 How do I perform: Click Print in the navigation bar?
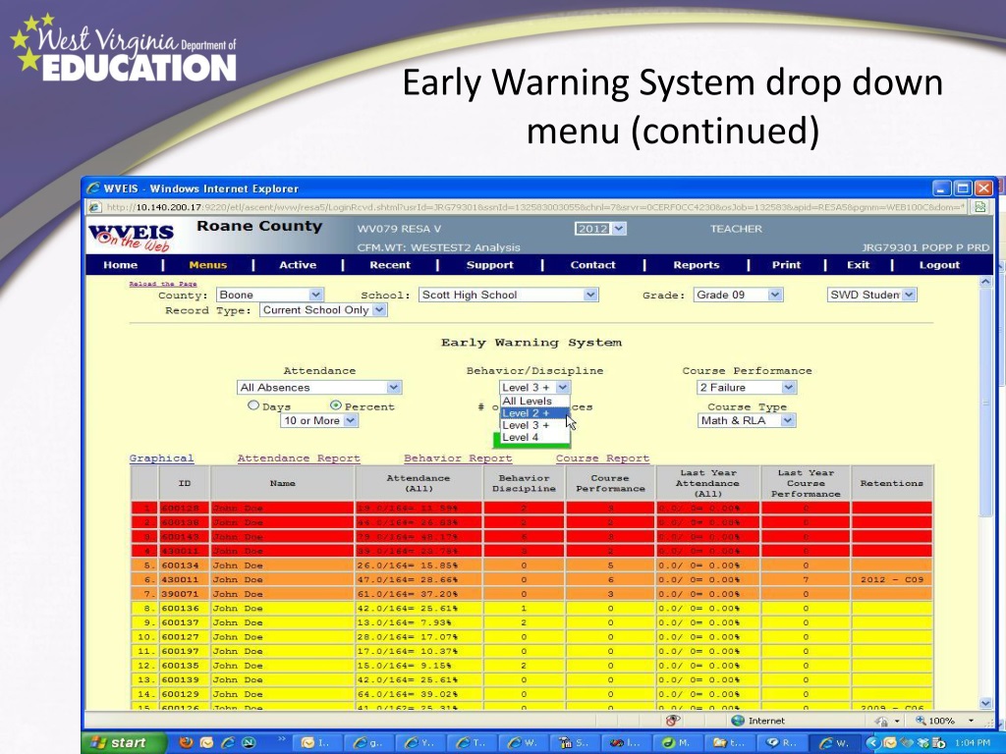coord(787,265)
